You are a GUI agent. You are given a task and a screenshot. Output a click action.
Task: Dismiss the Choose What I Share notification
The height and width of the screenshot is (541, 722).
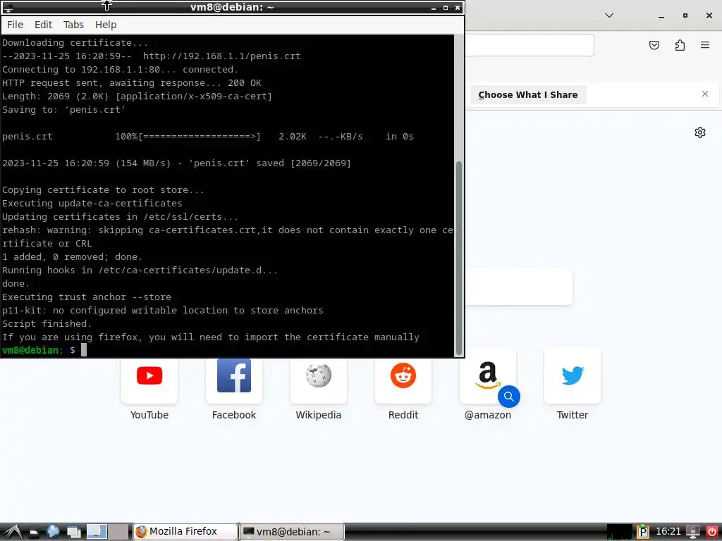705,94
